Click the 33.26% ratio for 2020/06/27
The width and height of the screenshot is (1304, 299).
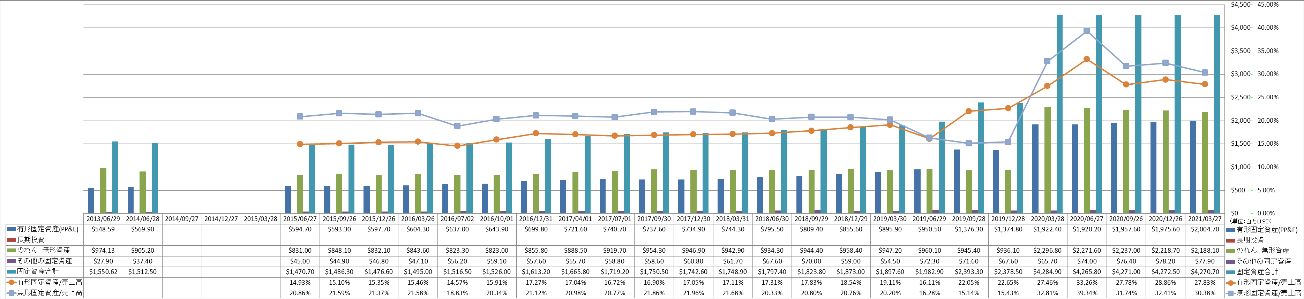click(1086, 282)
